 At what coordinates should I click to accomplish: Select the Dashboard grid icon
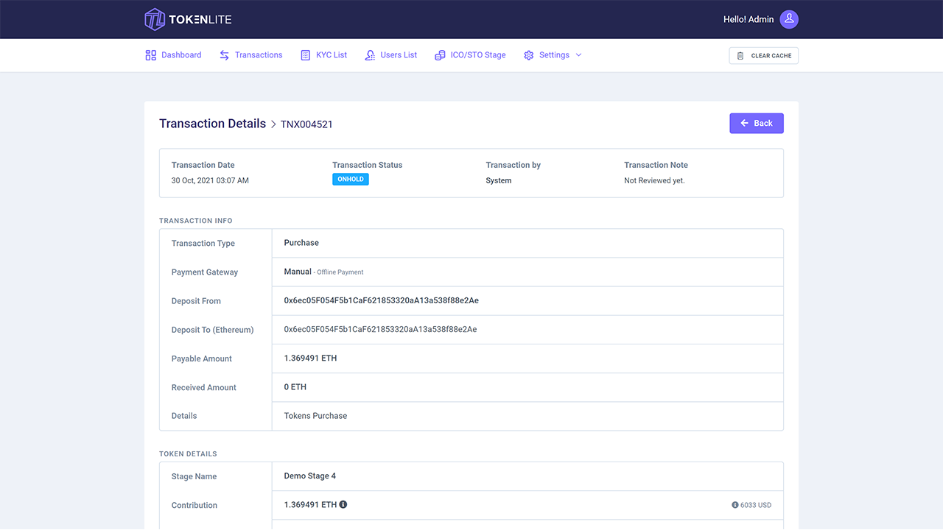(x=150, y=54)
